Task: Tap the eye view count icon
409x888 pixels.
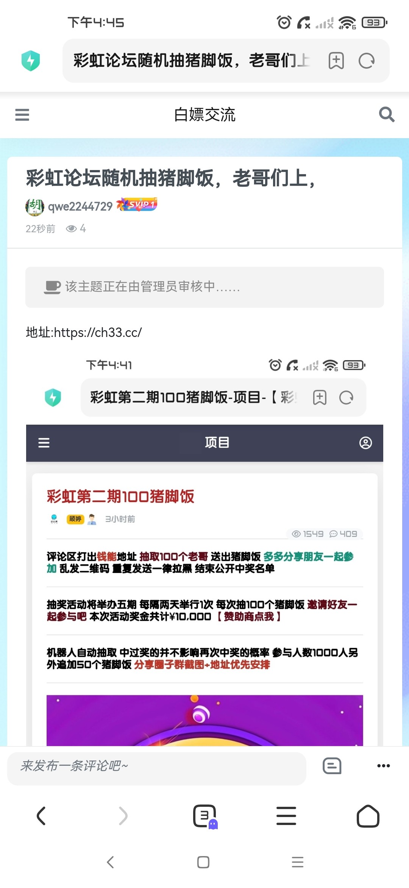Action: (71, 228)
